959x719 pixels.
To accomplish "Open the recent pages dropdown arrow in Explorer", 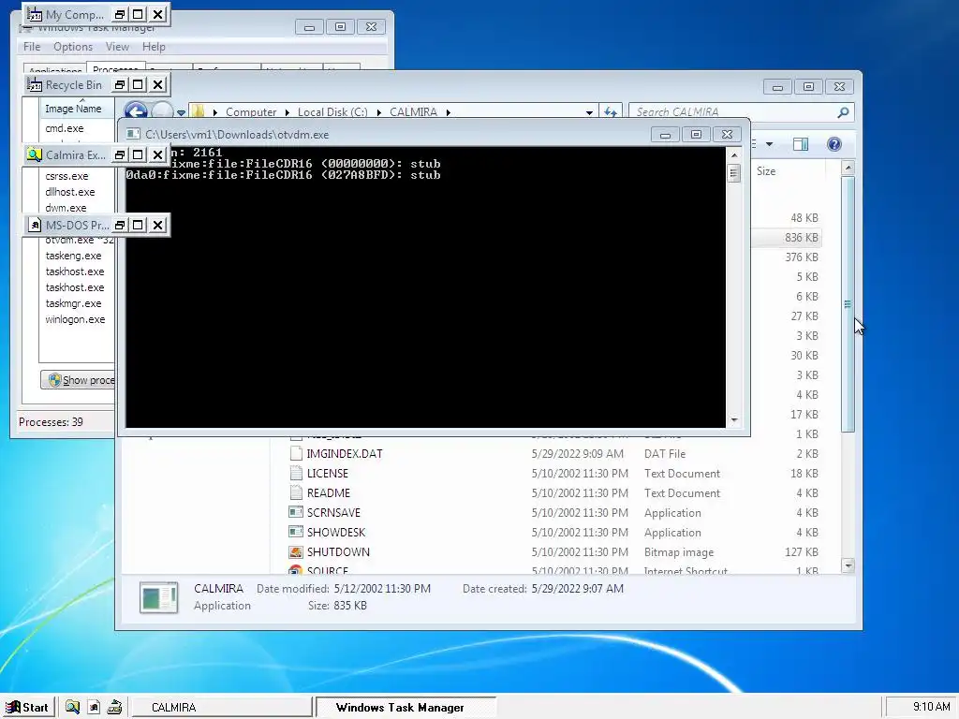I will click(181, 112).
